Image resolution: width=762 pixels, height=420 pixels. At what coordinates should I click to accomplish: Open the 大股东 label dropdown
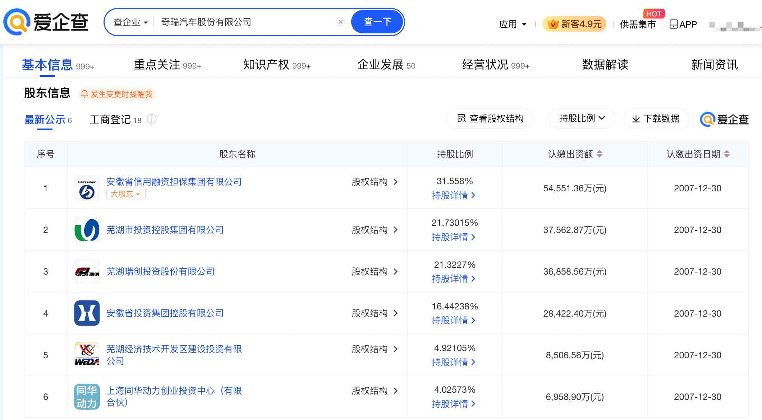[x=125, y=194]
